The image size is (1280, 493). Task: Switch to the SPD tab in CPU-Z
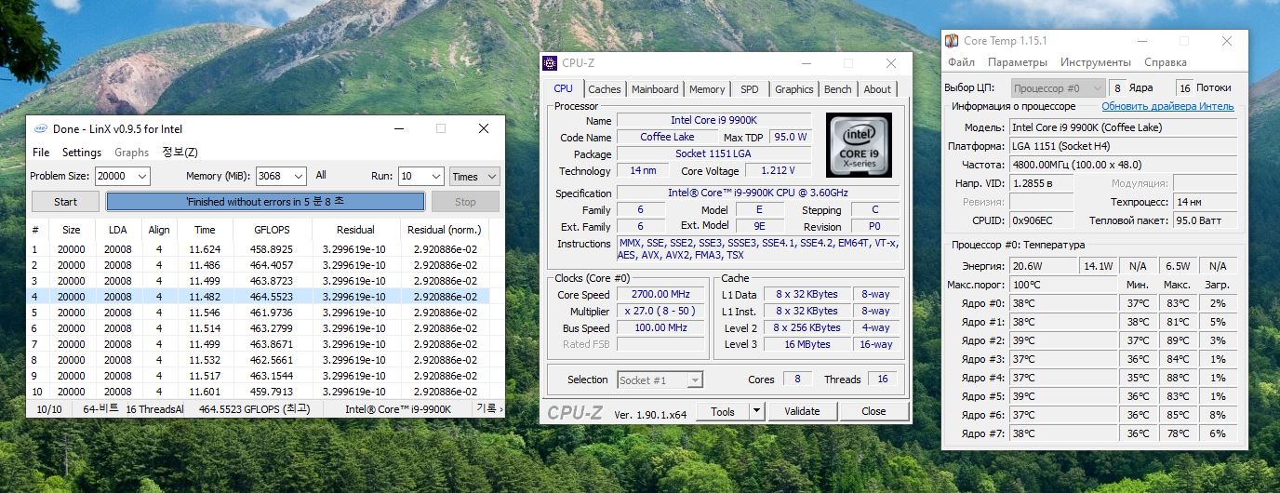coord(750,89)
